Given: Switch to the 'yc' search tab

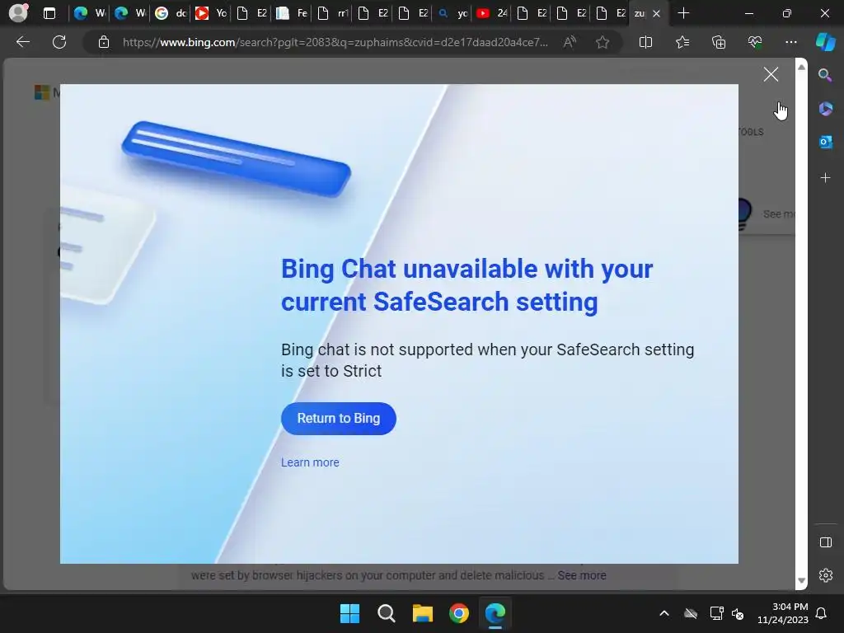Looking at the screenshot, I should (452, 13).
